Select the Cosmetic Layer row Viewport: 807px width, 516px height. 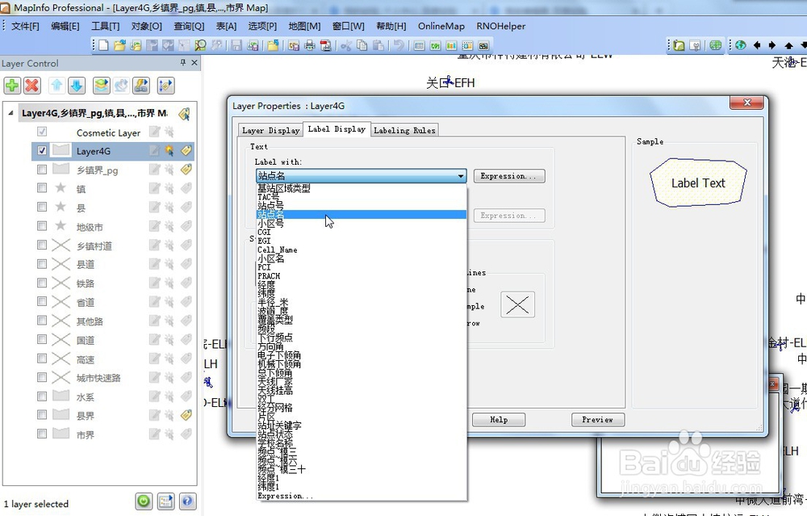[x=108, y=132]
